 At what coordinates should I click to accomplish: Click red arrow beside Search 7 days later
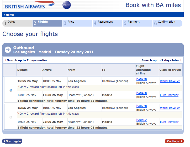tap(181, 60)
